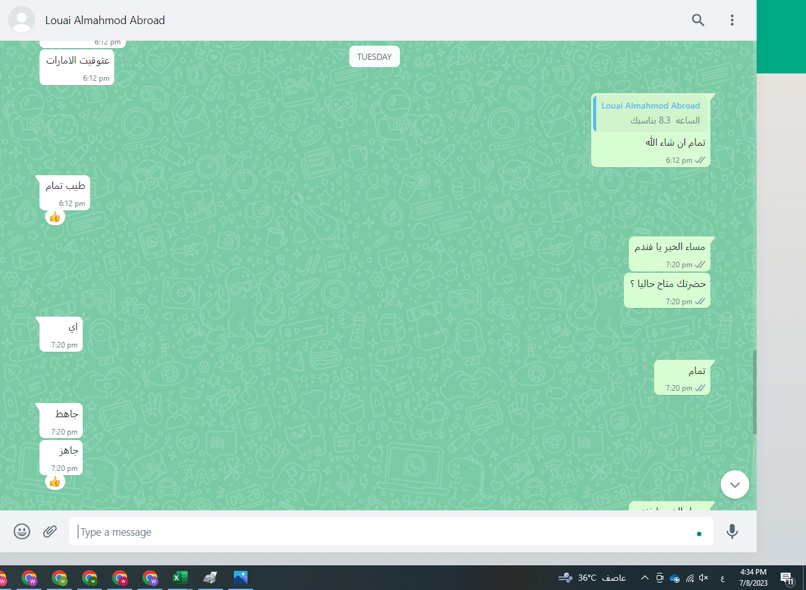Open the OneDrive tray icon
This screenshot has height=590, width=806.
point(675,578)
